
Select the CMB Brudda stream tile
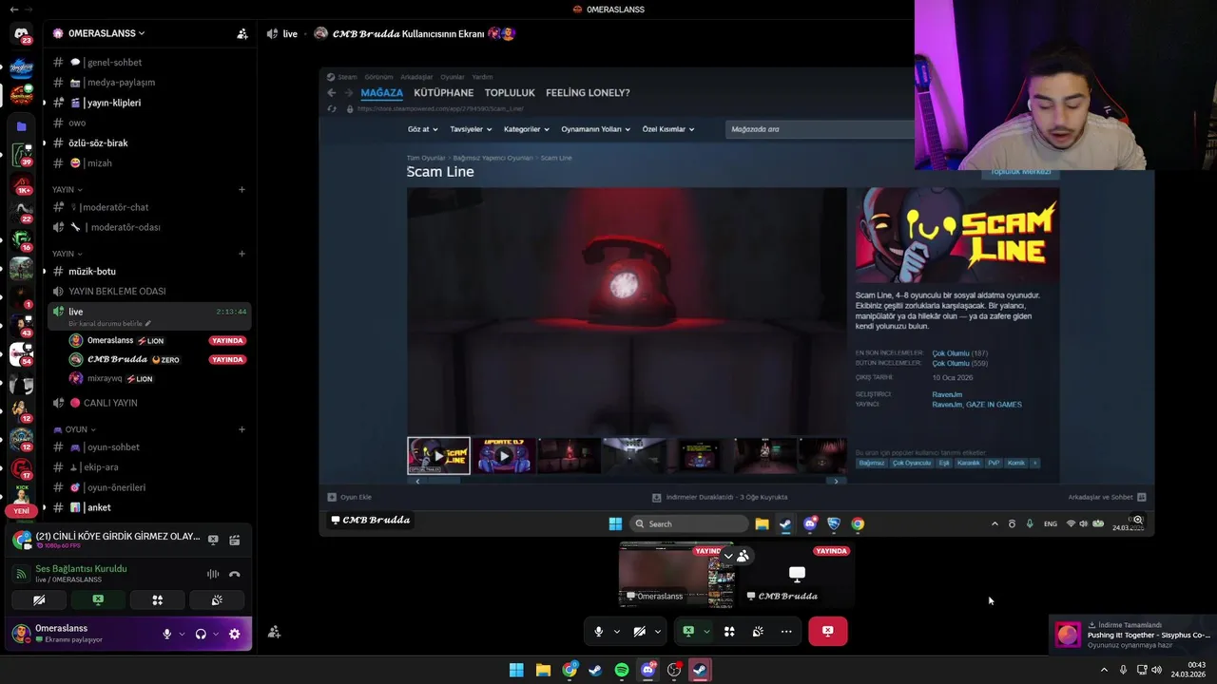point(797,574)
